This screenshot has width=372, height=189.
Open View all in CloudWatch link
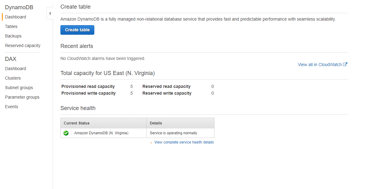click(320, 65)
